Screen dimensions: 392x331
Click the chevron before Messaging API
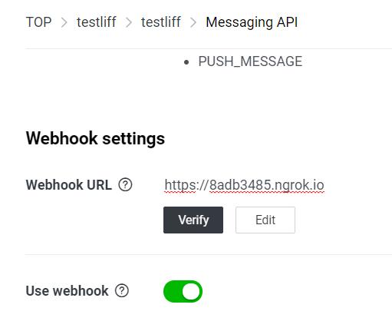193,22
